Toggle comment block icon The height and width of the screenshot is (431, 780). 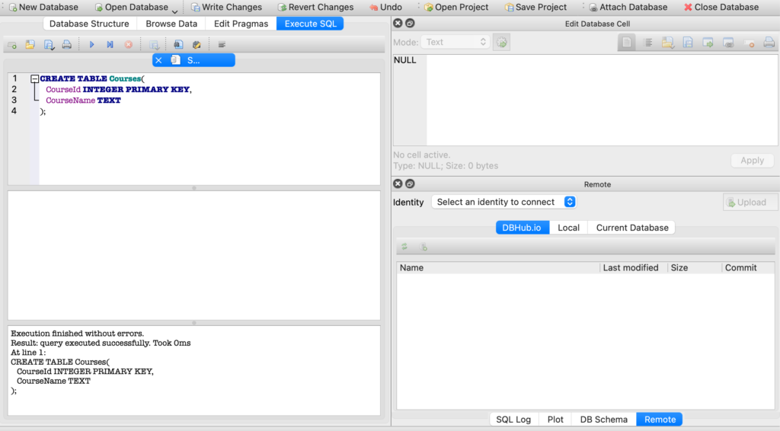point(222,45)
